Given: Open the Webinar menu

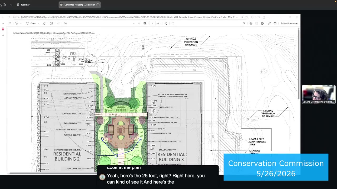Looking at the screenshot, I should [23, 5].
